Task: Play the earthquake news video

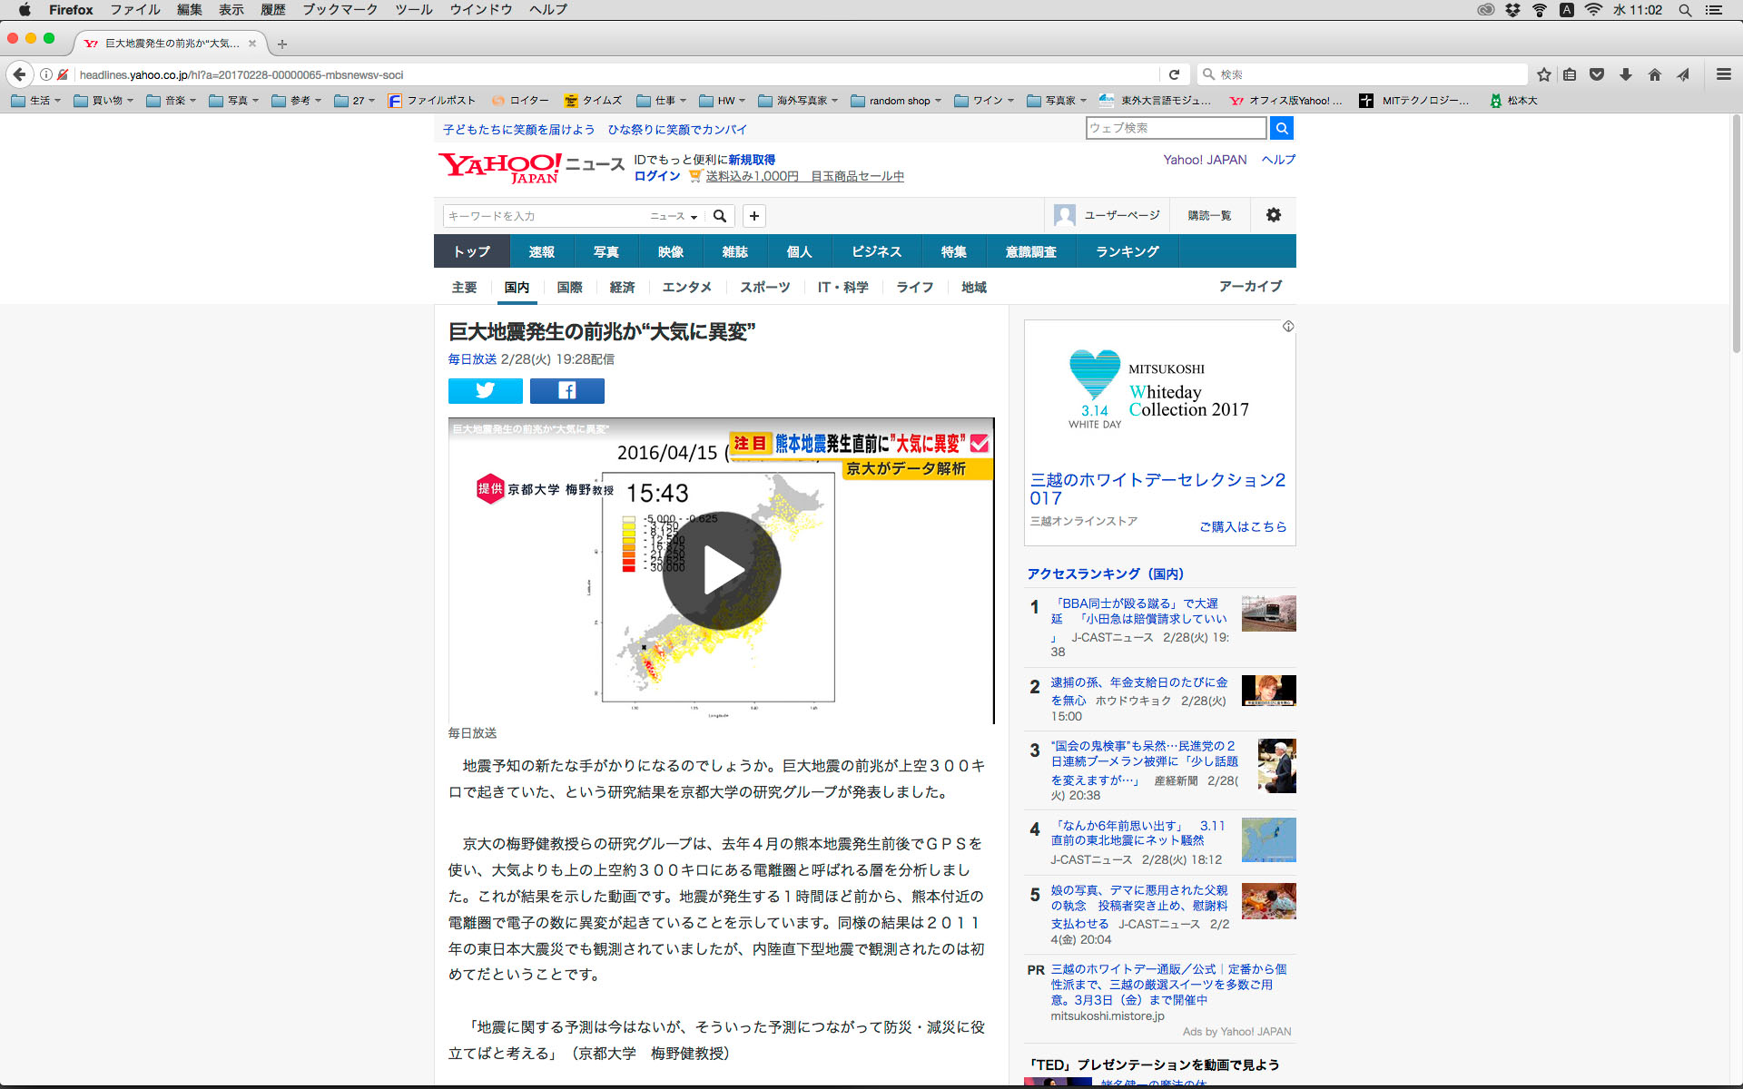Action: tap(721, 571)
